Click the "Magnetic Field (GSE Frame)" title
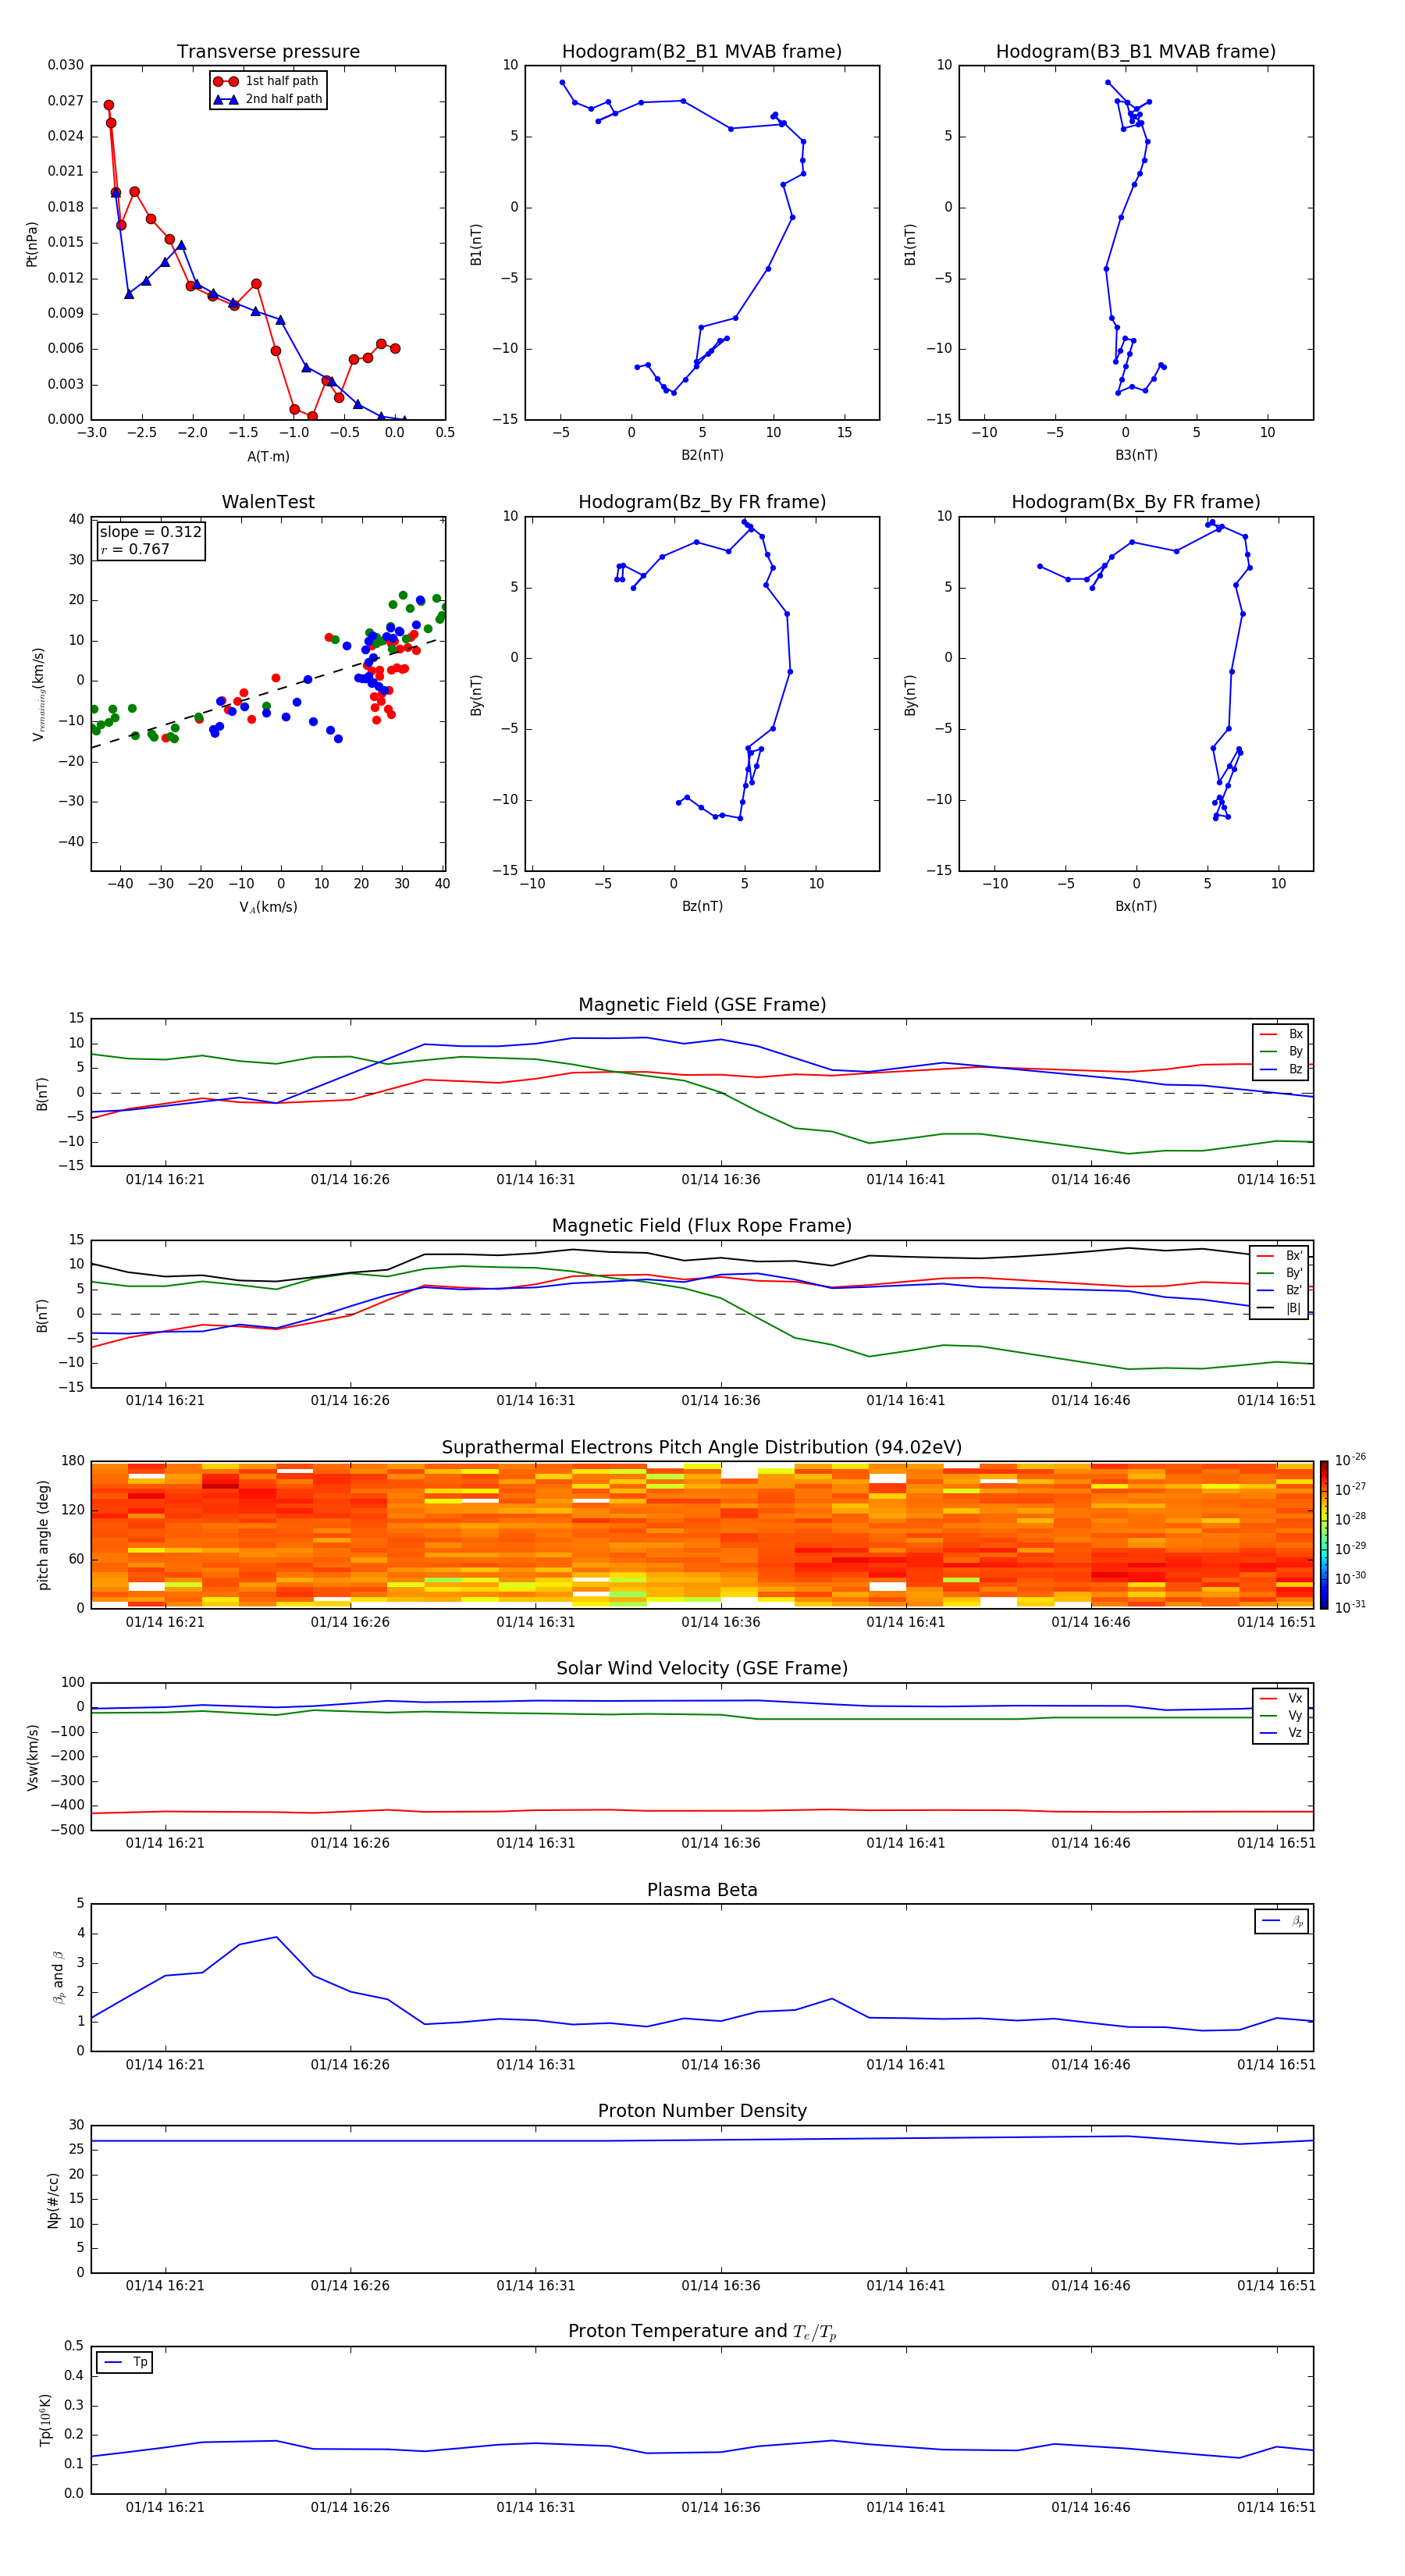Image resolution: width=1405 pixels, height=2576 pixels. click(702, 1005)
